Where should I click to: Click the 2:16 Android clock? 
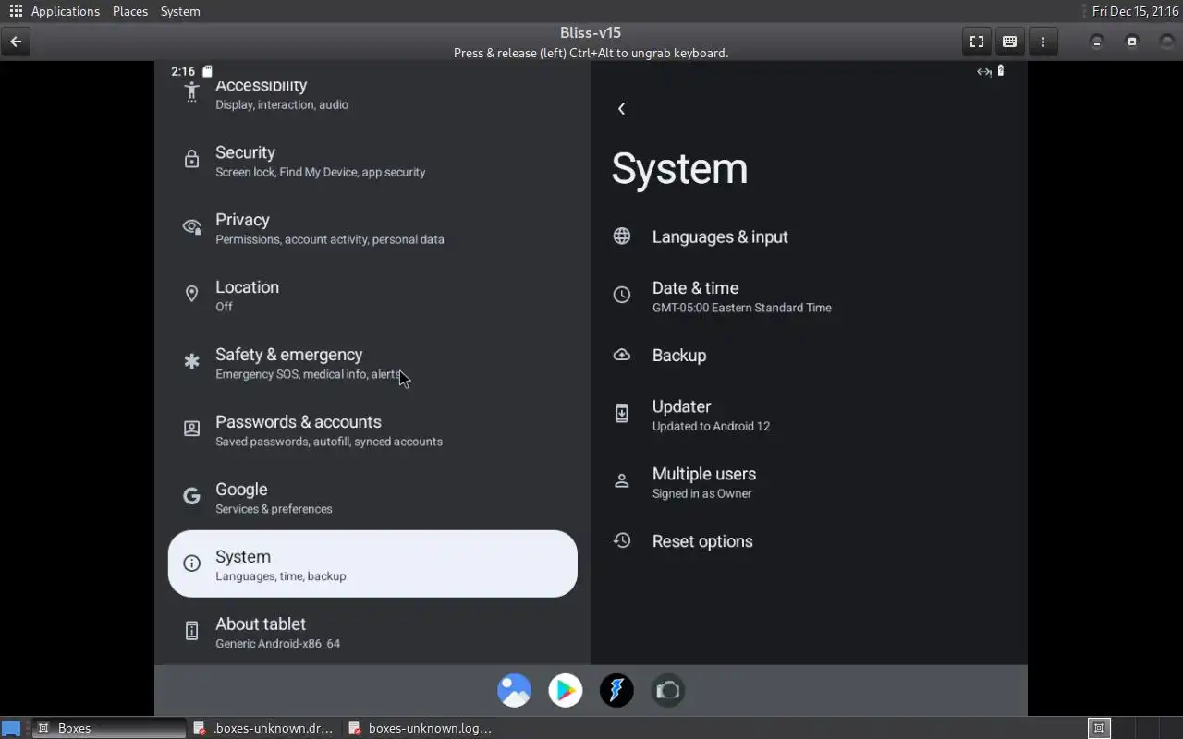tap(183, 71)
